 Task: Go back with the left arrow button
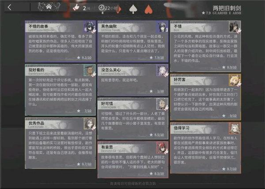click(x=10, y=7)
